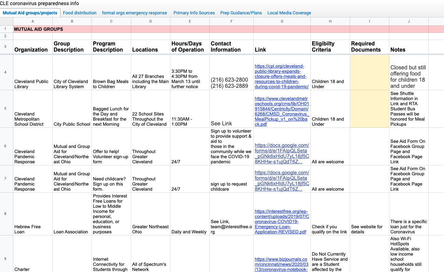Select column A header
Viewport: 444px width, 272px height.
(x=33, y=22)
